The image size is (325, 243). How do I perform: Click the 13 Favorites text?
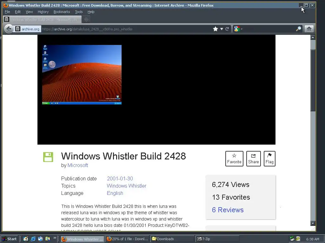coord(231,197)
